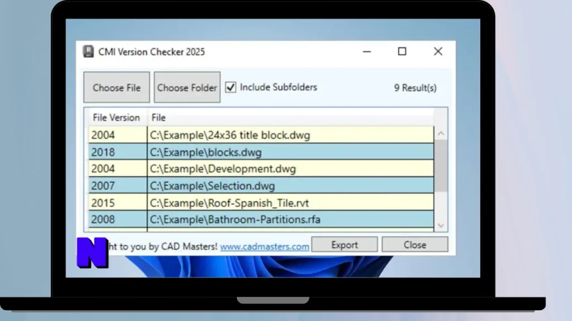The height and width of the screenshot is (321, 572).
Task: Click the Close button at the bottom
Action: click(415, 245)
